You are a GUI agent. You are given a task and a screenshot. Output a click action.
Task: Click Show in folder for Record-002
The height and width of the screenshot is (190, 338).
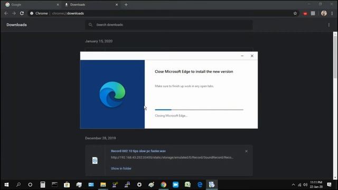tap(121, 168)
